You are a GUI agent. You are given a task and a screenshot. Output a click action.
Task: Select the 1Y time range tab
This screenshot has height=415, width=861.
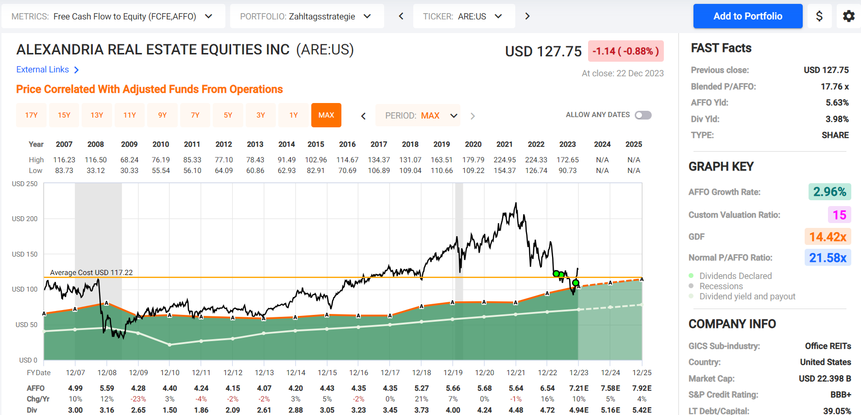(x=294, y=115)
